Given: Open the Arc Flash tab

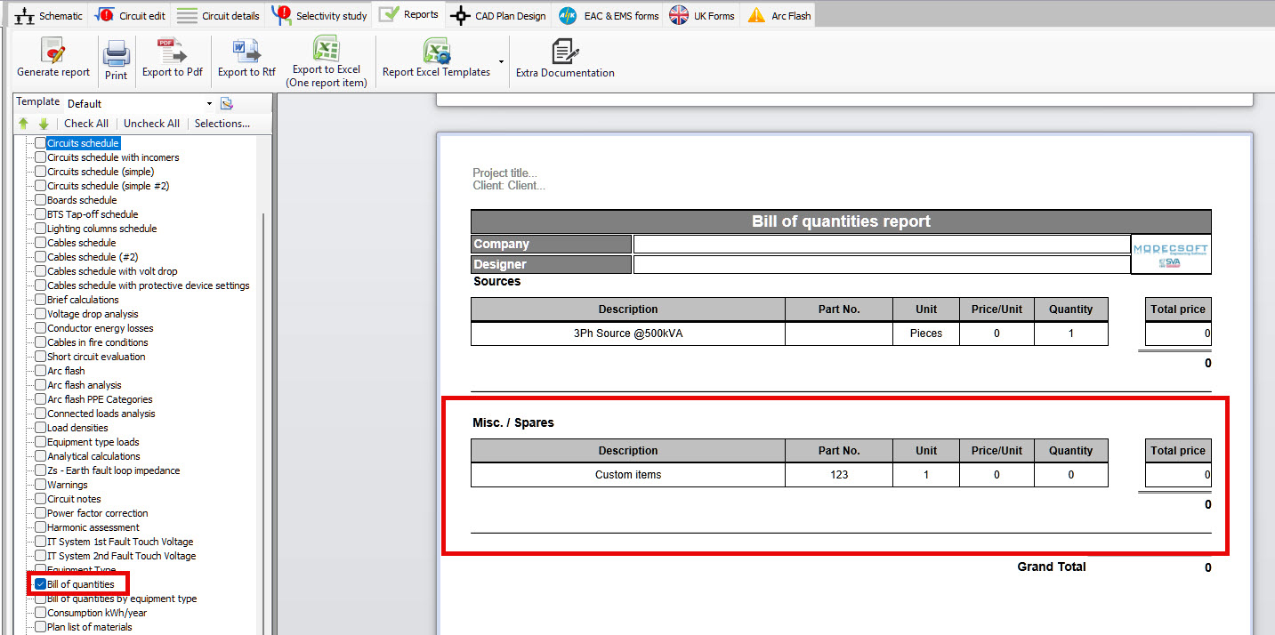Looking at the screenshot, I should click(x=779, y=15).
